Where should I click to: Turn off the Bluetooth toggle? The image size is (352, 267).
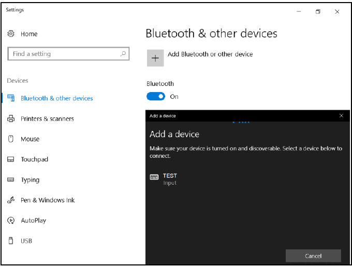[156, 96]
